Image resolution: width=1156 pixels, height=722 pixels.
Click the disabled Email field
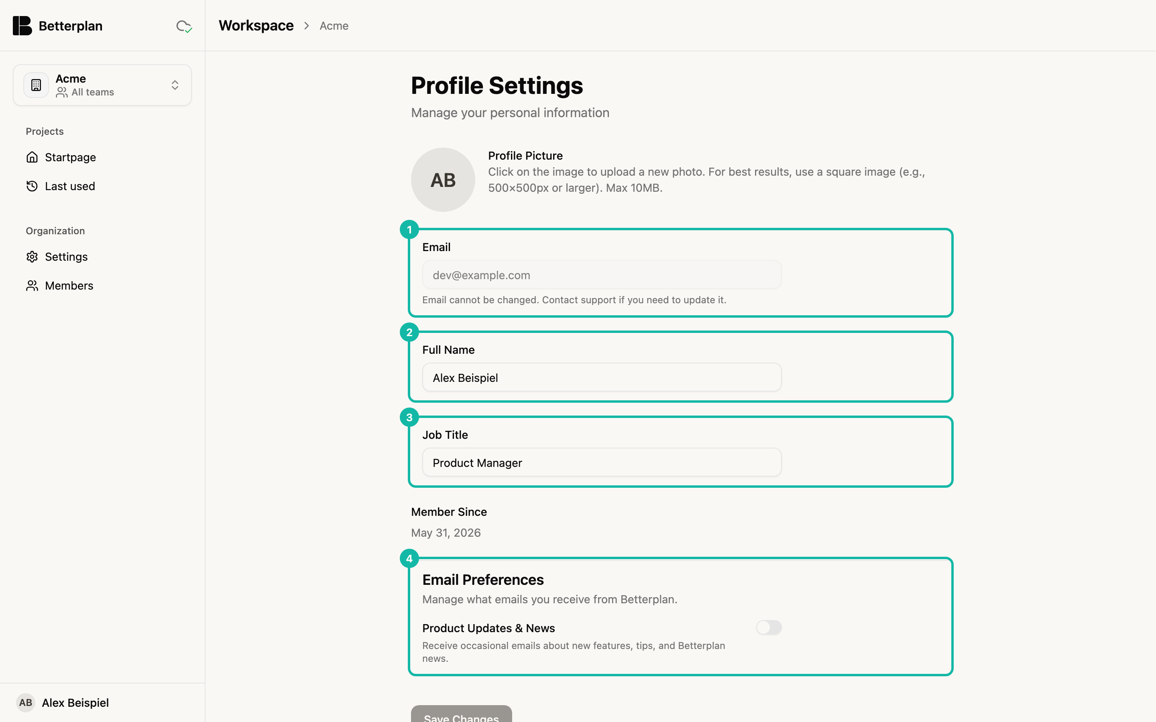click(x=602, y=275)
